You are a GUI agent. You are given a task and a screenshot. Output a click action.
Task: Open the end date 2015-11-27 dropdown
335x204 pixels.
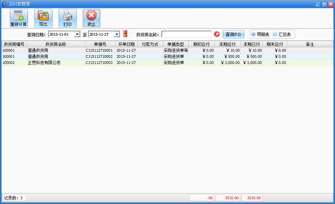tap(117, 34)
